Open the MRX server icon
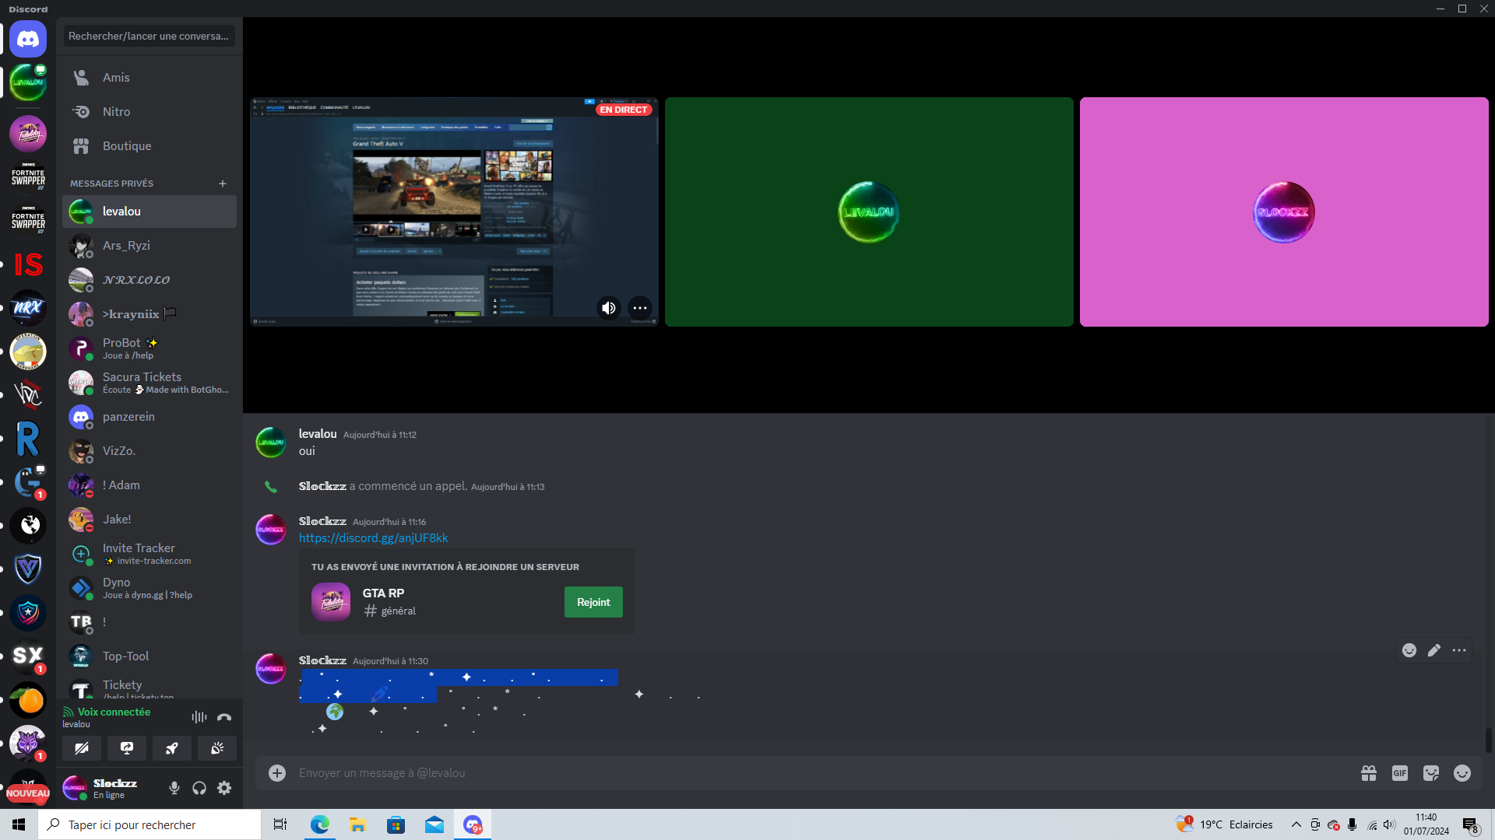This screenshot has height=840, width=1495. pyautogui.click(x=28, y=308)
